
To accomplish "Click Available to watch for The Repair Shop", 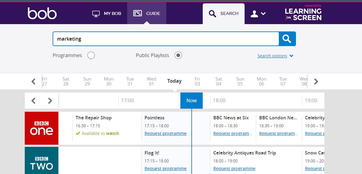I will (x=98, y=133).
